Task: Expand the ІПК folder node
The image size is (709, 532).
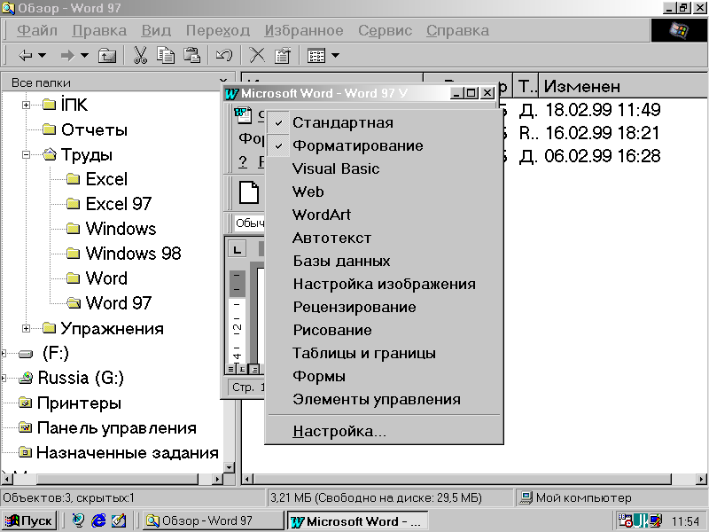Action: pos(27,105)
